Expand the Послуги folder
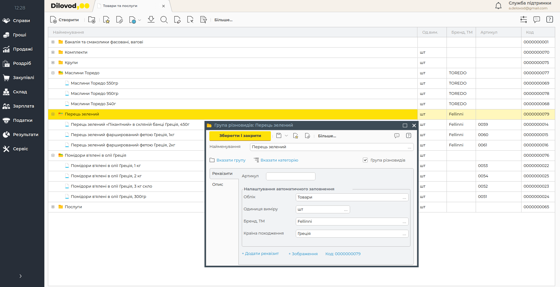 click(x=53, y=207)
